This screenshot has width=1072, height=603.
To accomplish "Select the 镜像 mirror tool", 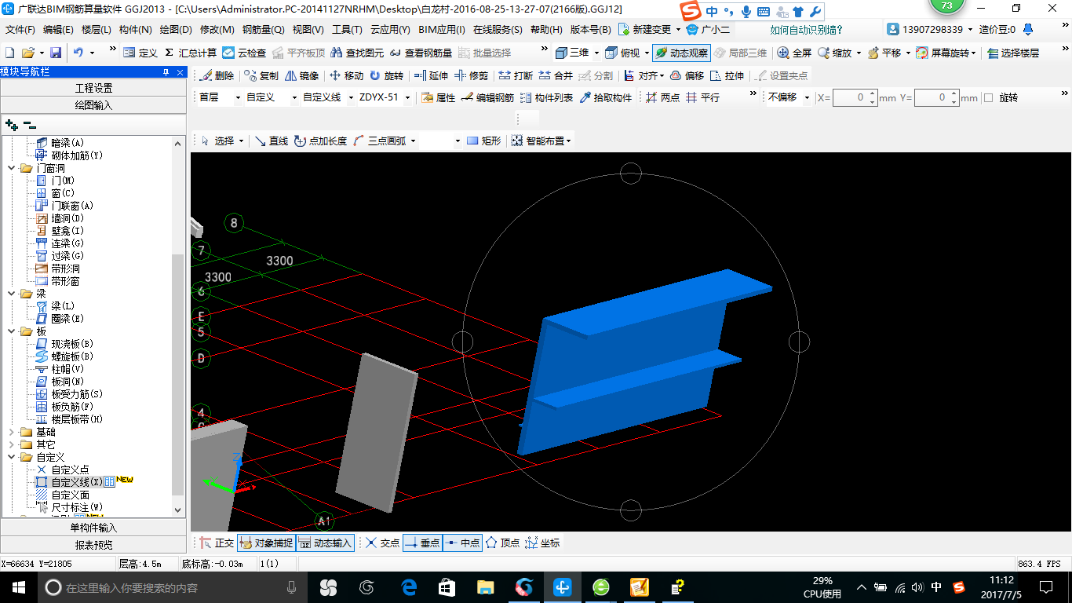I will [x=302, y=75].
